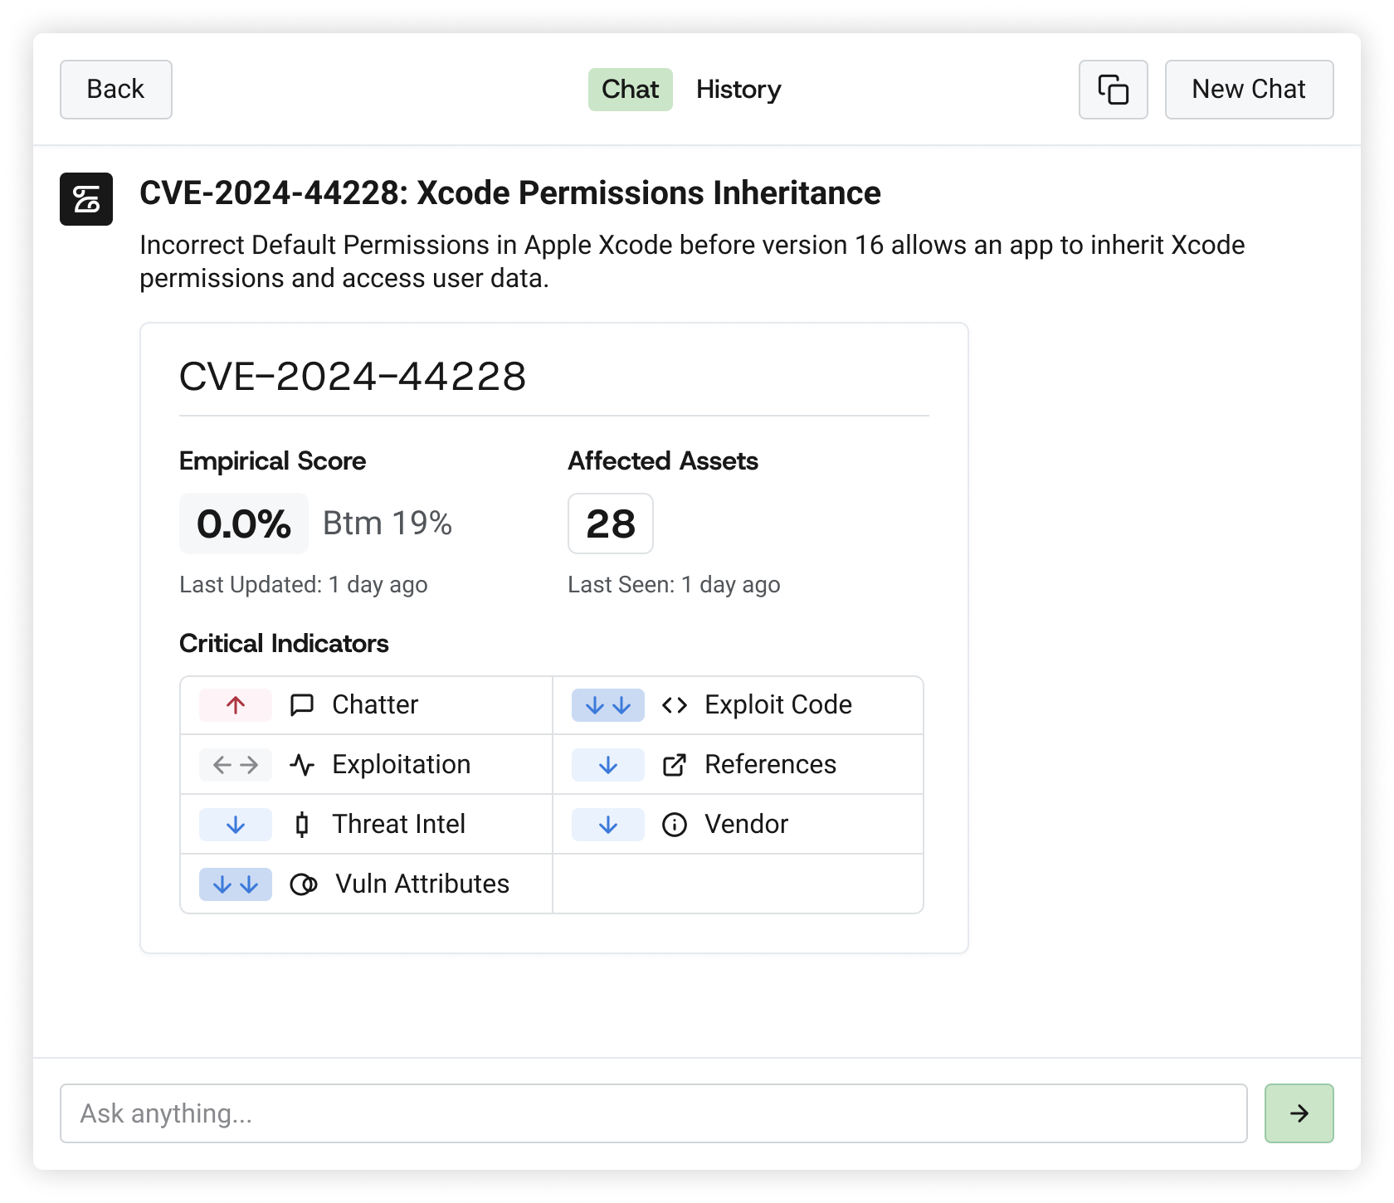Click the copy conversation icon
The height and width of the screenshot is (1203, 1394).
[1113, 90]
